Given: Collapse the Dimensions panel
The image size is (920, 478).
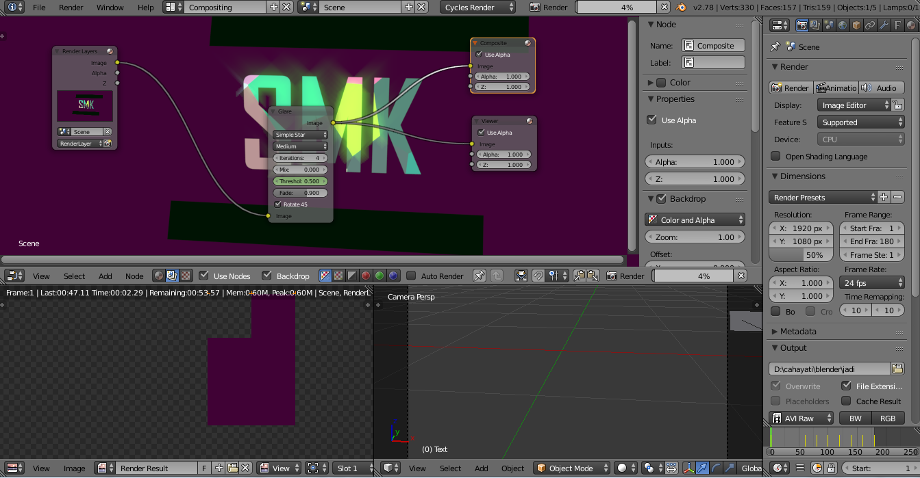Looking at the screenshot, I should (803, 176).
